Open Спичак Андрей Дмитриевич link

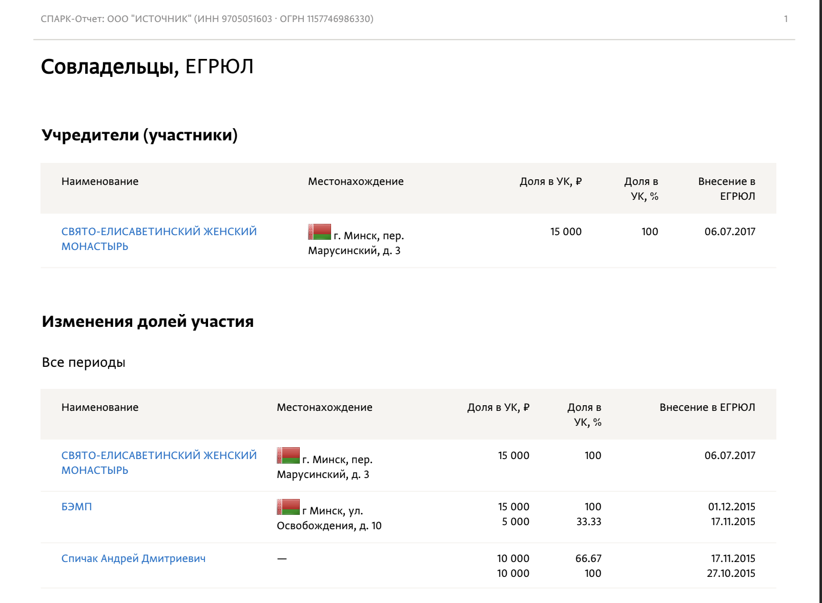[133, 558]
